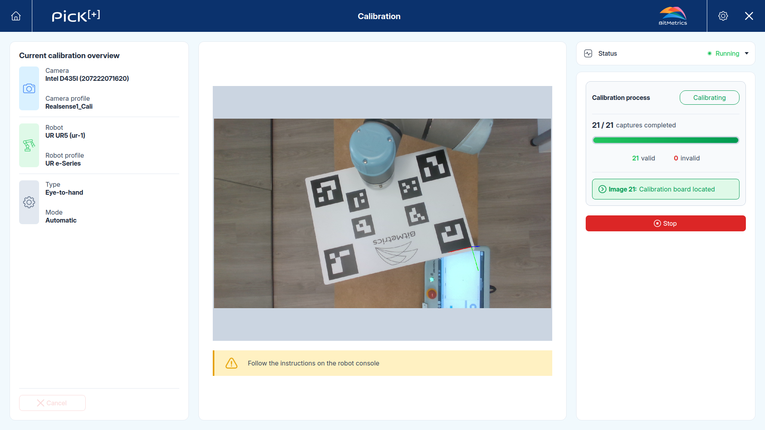Screen dimensions: 765x430
Task: Select the camera icon in overview
Action: click(x=29, y=88)
